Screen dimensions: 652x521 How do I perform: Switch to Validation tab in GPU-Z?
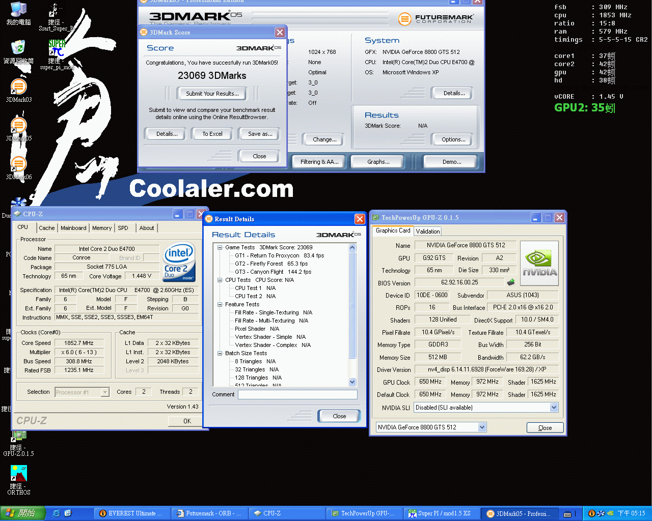[x=428, y=231]
